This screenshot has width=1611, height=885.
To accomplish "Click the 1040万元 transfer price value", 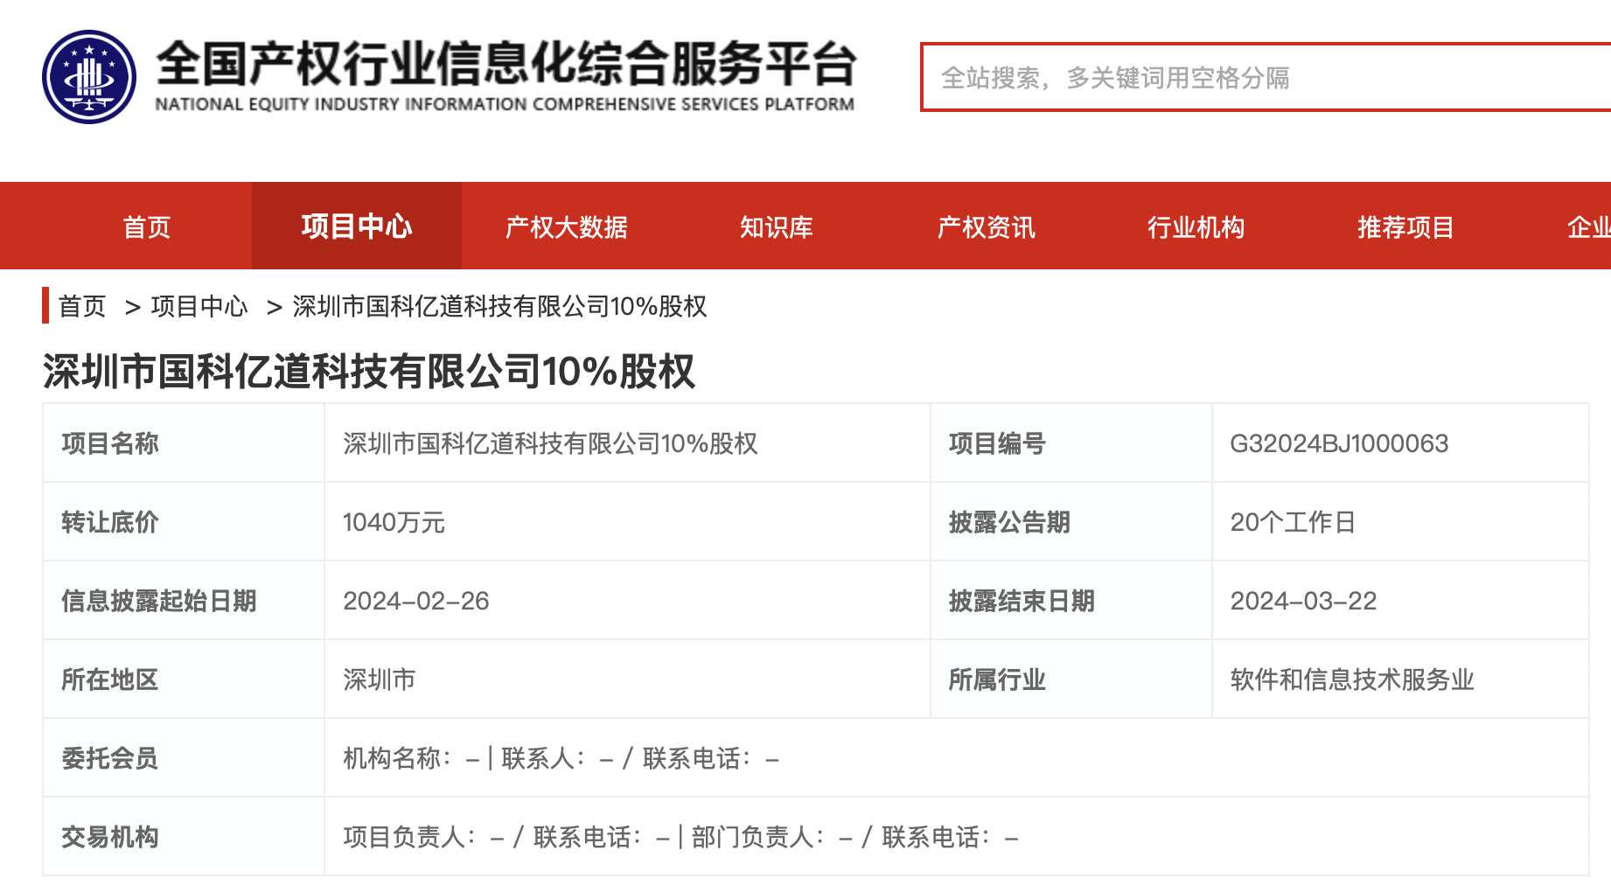I will pyautogui.click(x=394, y=522).
